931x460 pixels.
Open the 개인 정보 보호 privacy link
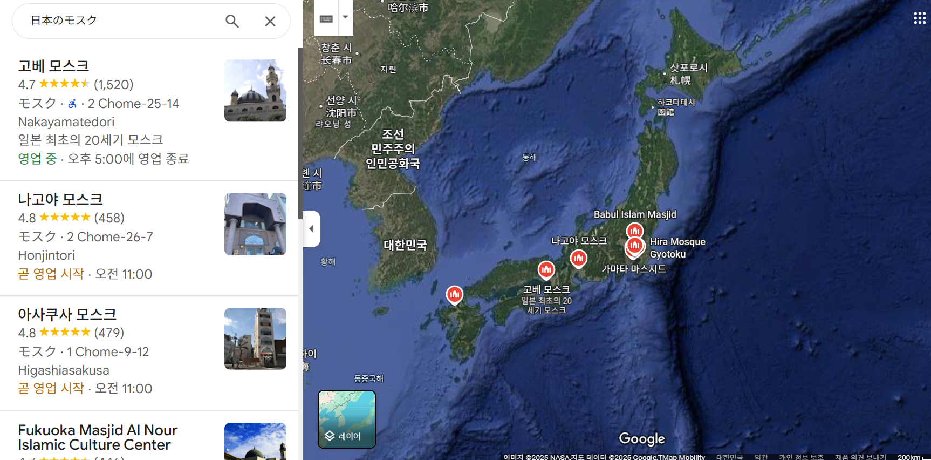click(x=802, y=457)
